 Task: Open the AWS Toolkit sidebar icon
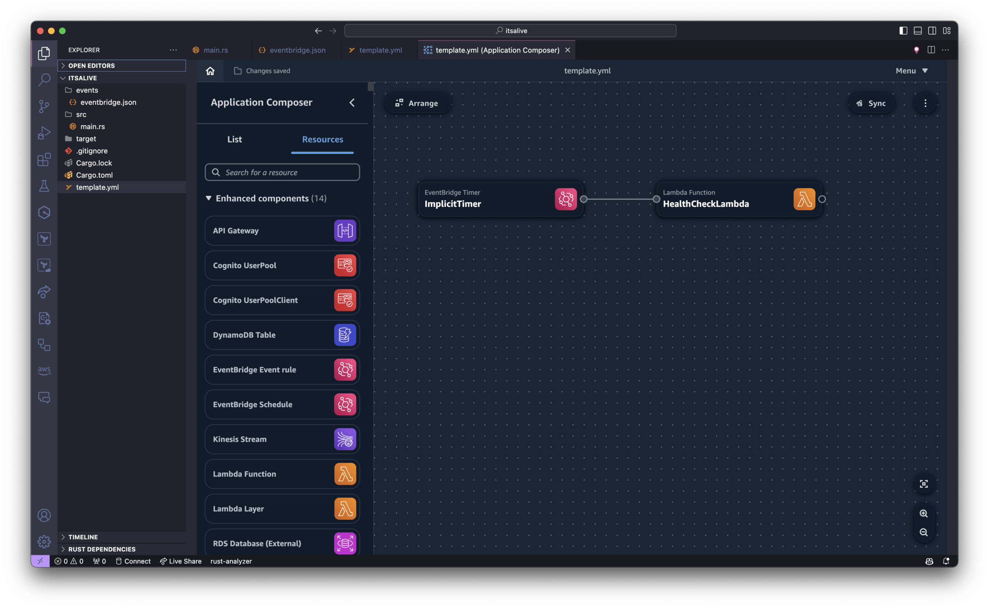tap(44, 370)
